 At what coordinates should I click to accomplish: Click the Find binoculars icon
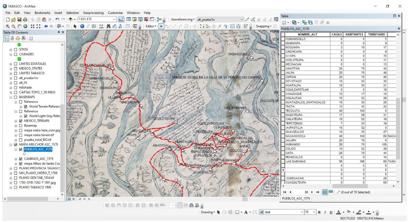click(x=108, y=26)
